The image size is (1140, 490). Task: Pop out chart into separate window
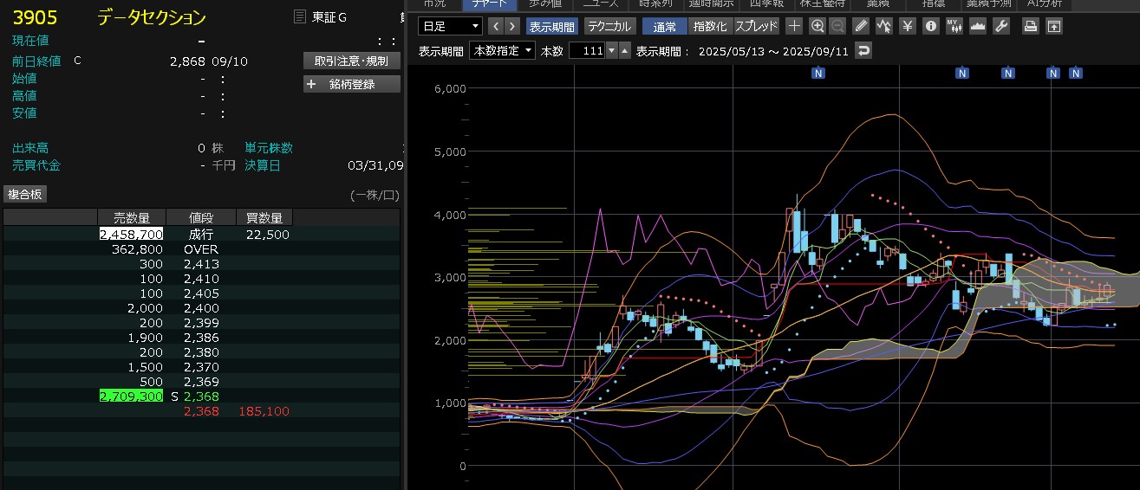[1053, 26]
